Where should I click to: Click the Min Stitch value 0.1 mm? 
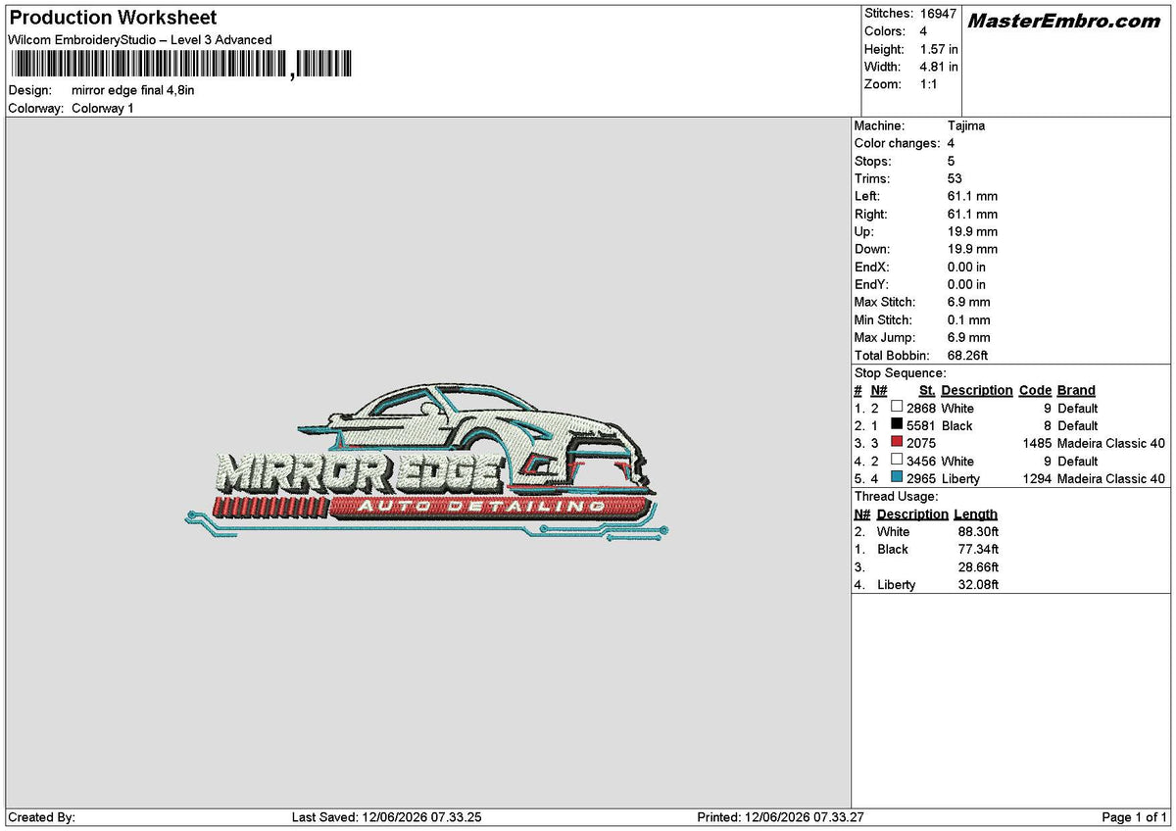click(x=969, y=319)
